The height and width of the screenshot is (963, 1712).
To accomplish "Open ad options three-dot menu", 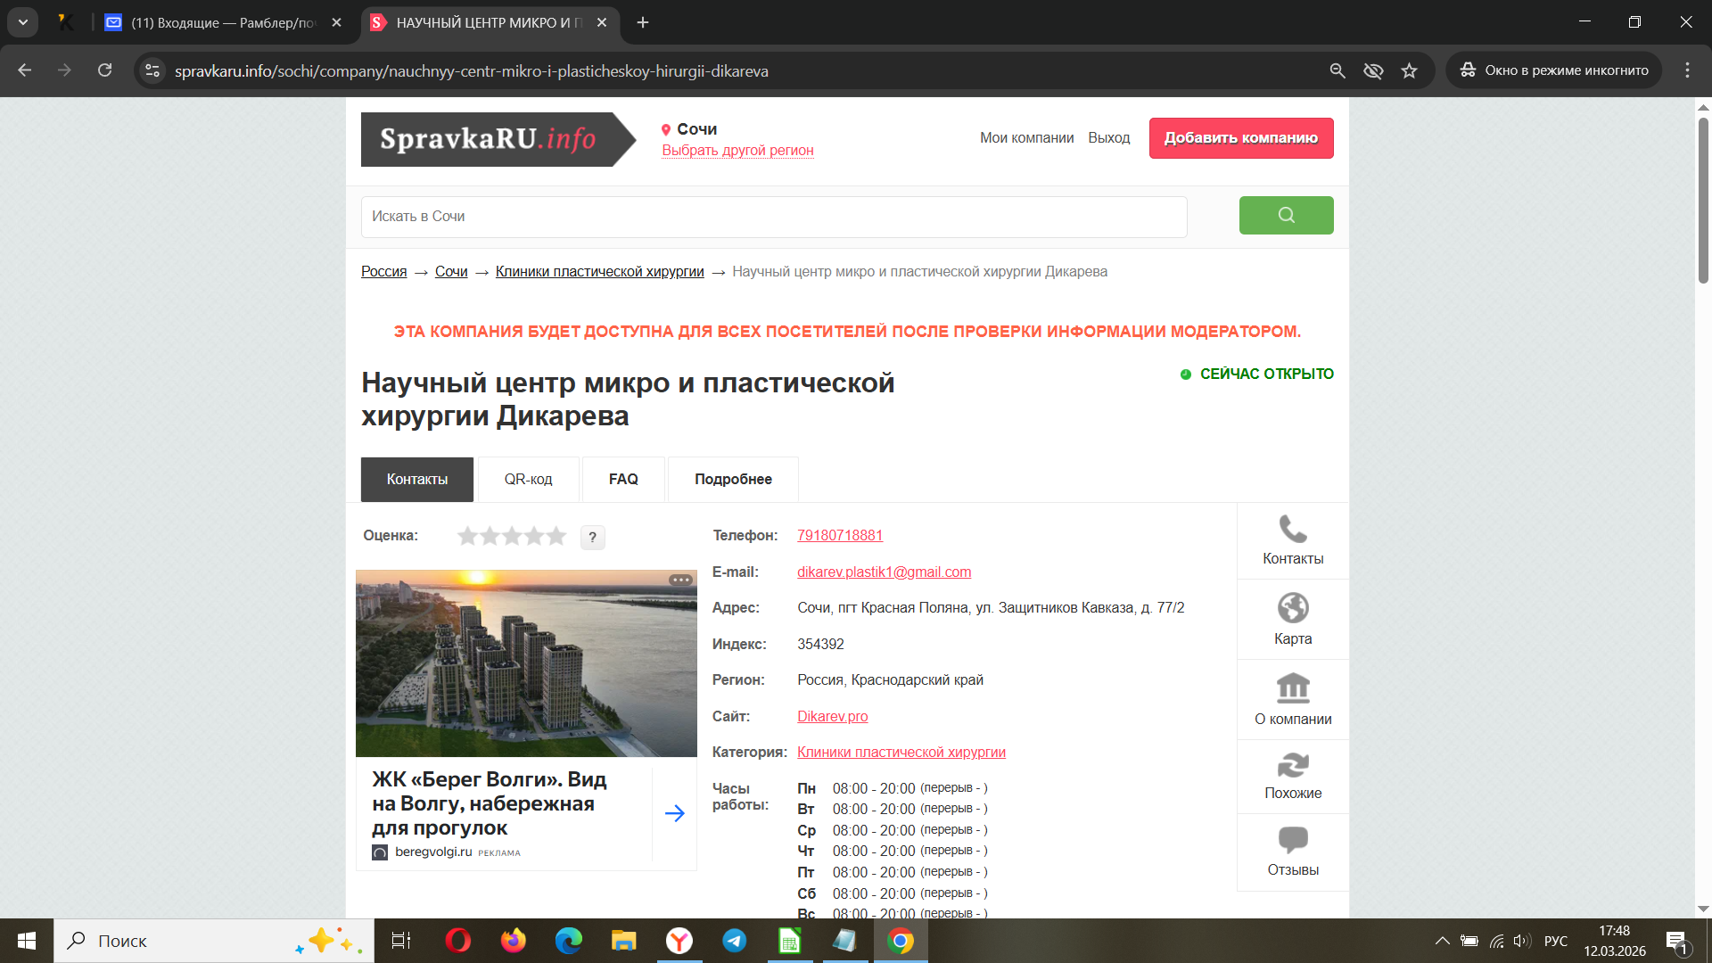I will [x=680, y=580].
